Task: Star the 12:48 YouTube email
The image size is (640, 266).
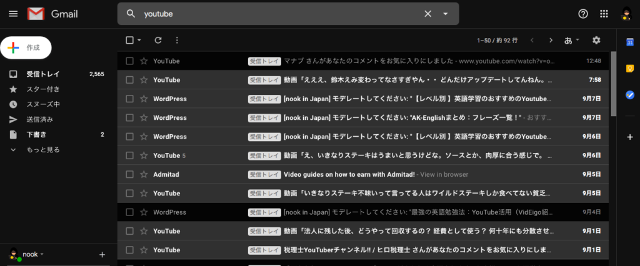Action: [144, 61]
